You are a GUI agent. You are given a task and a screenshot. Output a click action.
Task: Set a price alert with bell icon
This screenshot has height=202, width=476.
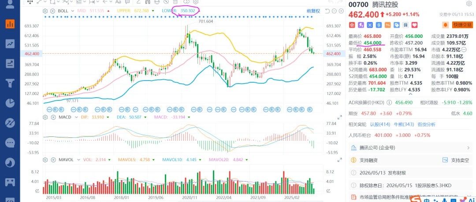click(446, 25)
